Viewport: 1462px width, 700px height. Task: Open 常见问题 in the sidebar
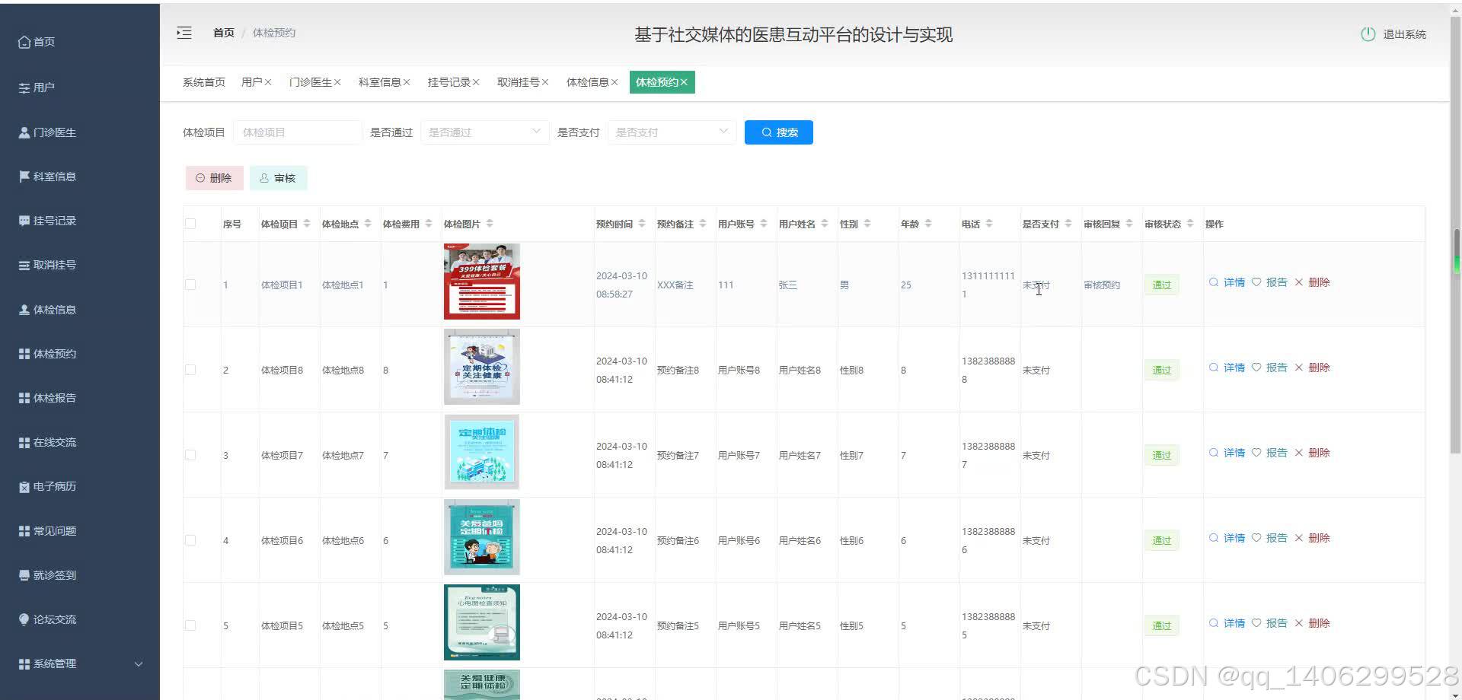coord(80,531)
